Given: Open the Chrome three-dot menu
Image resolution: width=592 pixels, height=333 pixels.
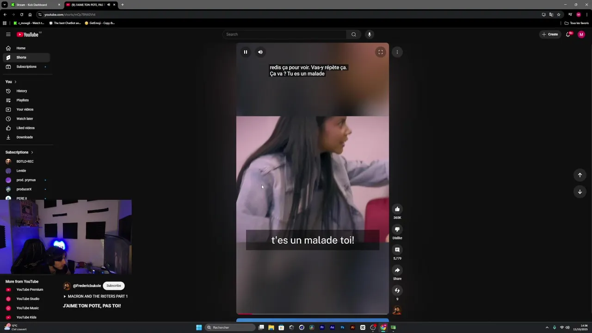Looking at the screenshot, I should coord(587,14).
